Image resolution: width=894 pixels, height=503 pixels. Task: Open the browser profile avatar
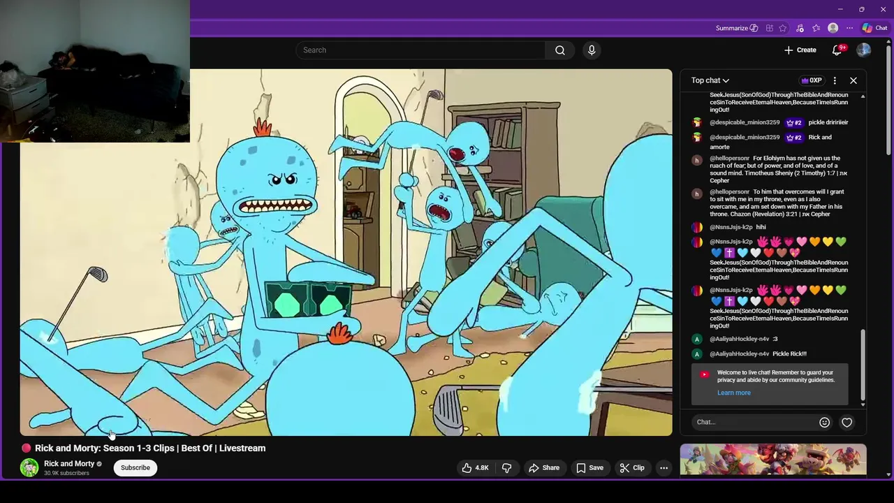(x=833, y=28)
